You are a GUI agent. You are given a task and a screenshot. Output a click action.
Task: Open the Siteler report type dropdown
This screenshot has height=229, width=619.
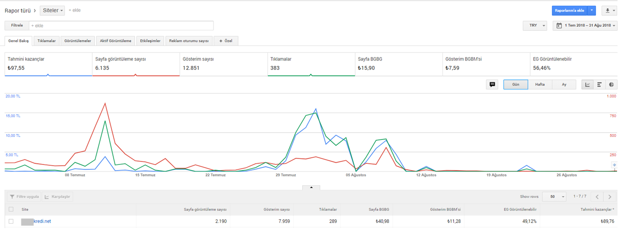[52, 10]
